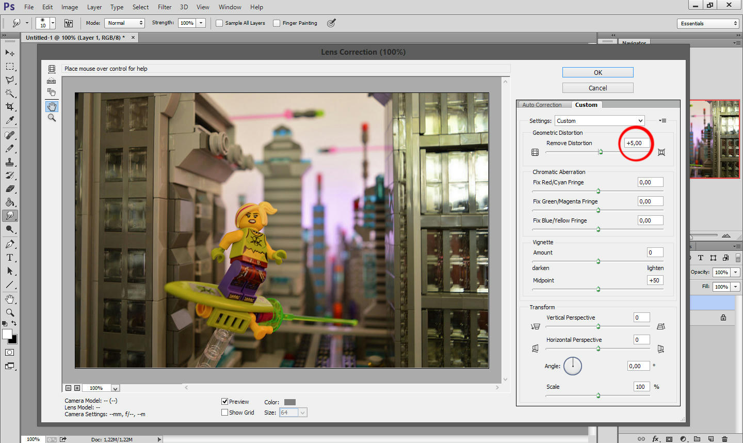The image size is (743, 443).
Task: Open the Filter menu
Action: click(x=165, y=7)
